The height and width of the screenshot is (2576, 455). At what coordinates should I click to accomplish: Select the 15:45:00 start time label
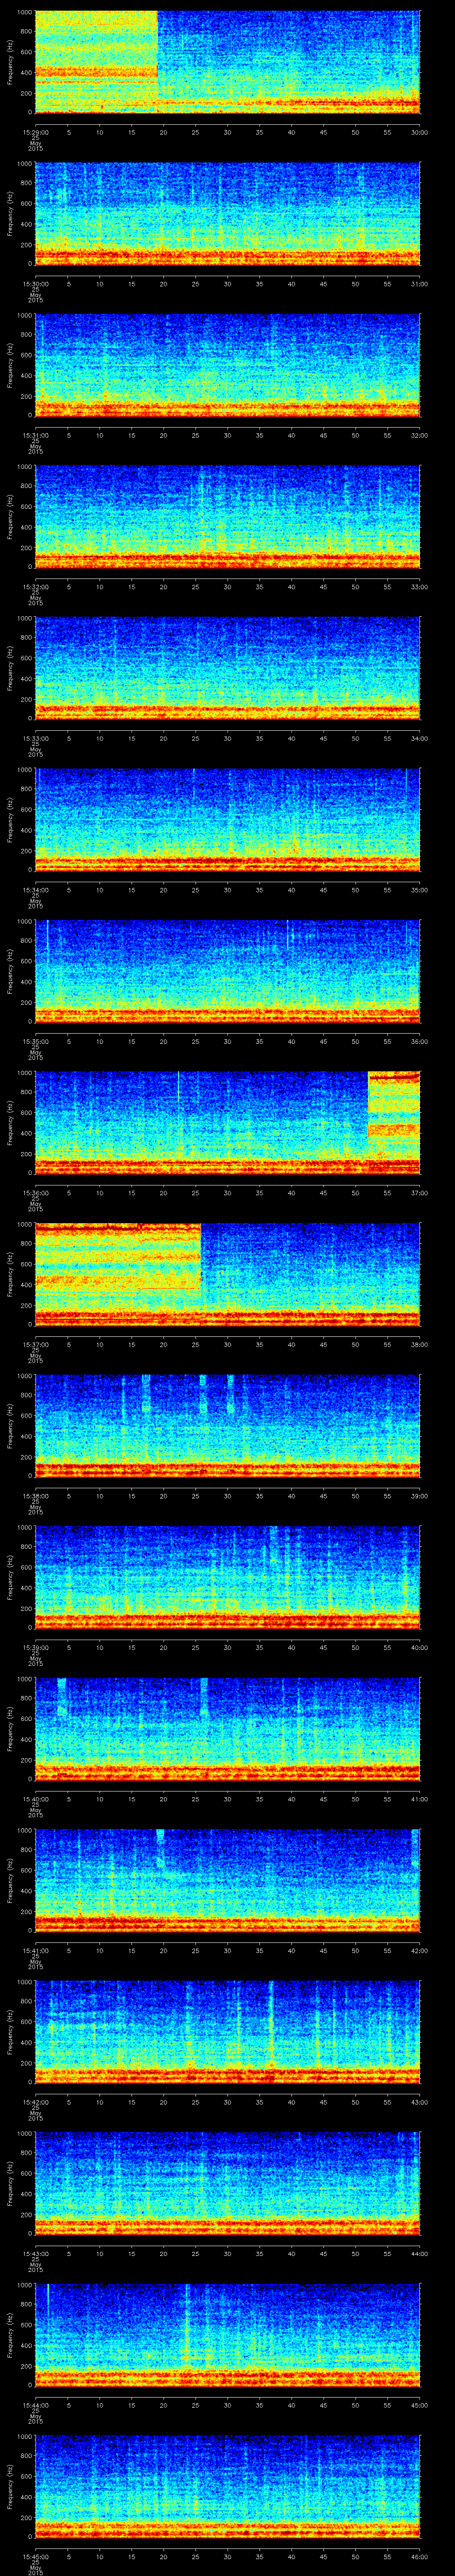click(x=36, y=2556)
